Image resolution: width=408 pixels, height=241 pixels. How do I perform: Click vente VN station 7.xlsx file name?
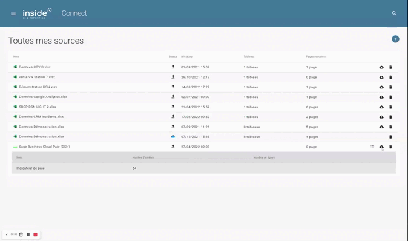click(x=37, y=77)
